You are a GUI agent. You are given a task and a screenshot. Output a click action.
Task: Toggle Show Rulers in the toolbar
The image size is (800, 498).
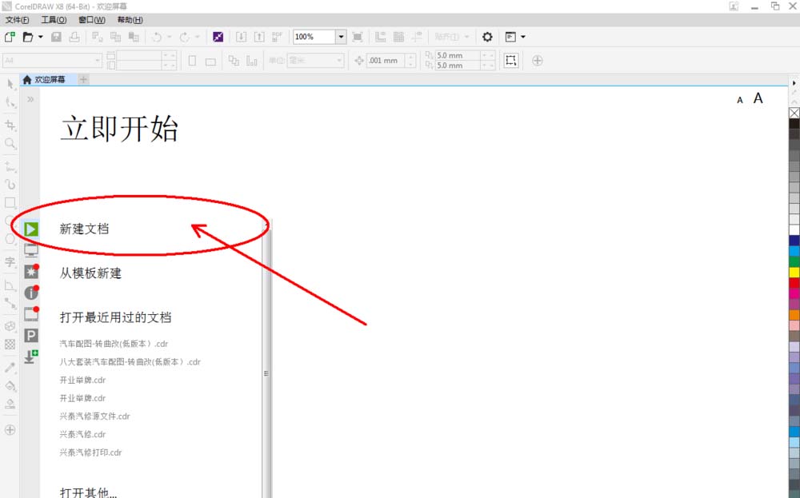point(381,37)
